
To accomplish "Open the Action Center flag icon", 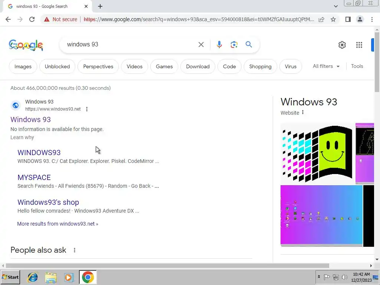I will [327, 277].
